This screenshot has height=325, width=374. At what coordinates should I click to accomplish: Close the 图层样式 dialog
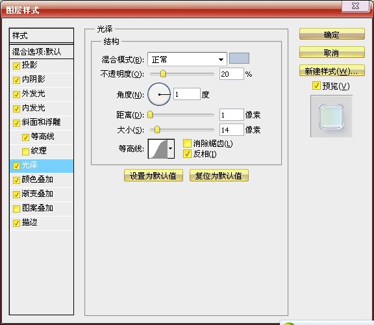(x=355, y=6)
